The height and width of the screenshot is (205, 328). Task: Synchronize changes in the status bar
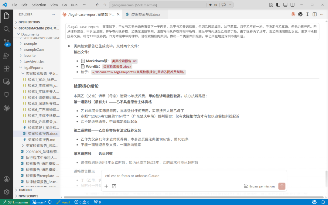click(50, 202)
